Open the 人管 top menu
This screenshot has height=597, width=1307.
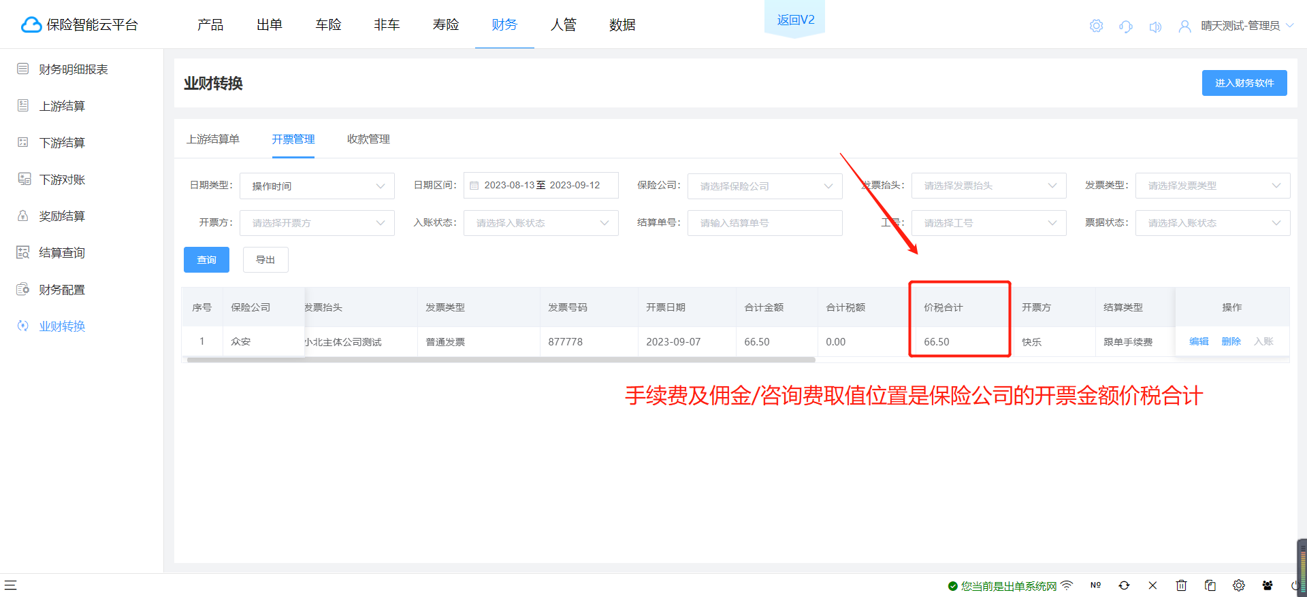pyautogui.click(x=564, y=24)
